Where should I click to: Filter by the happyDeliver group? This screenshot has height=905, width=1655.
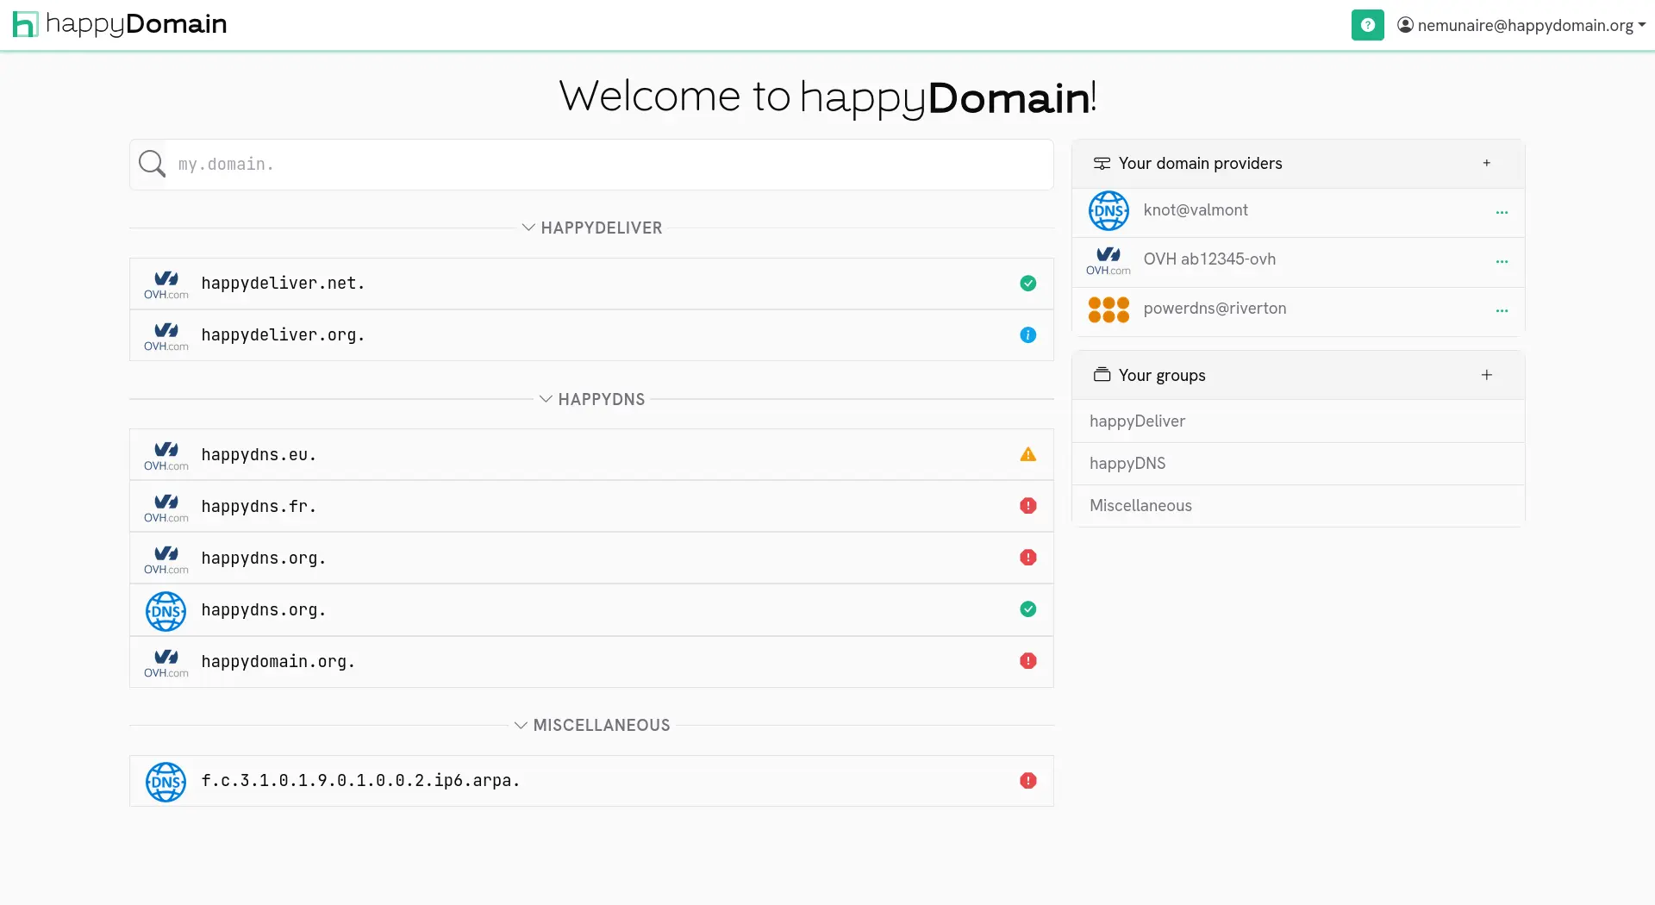pos(1297,421)
